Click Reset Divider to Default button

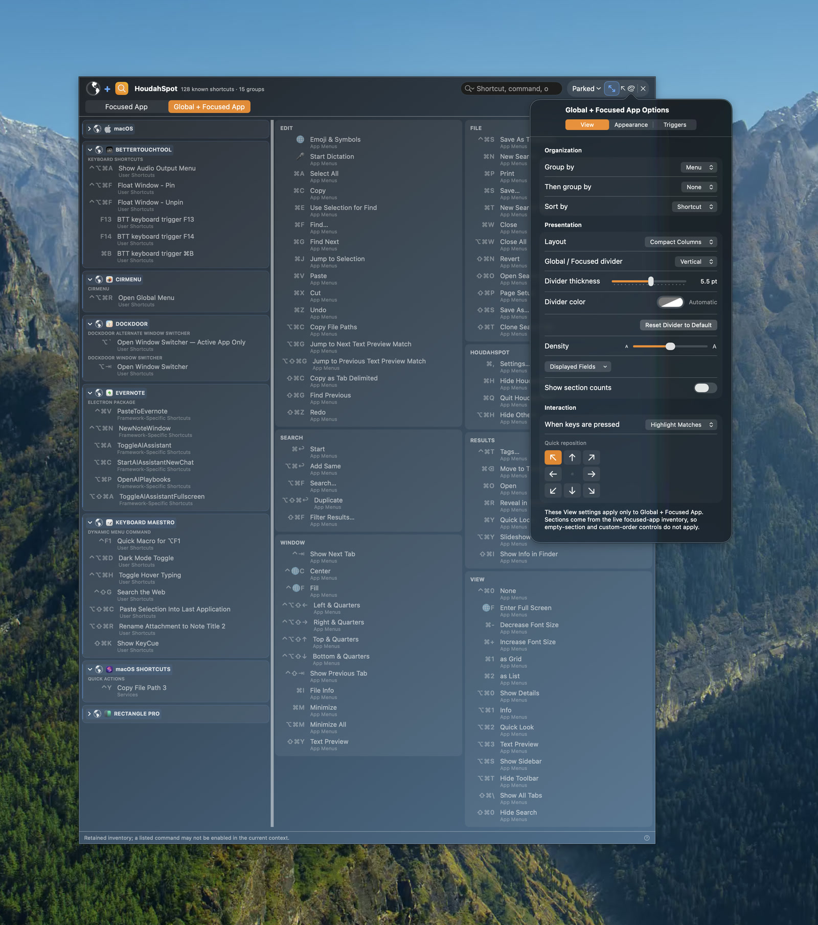pyautogui.click(x=678, y=325)
